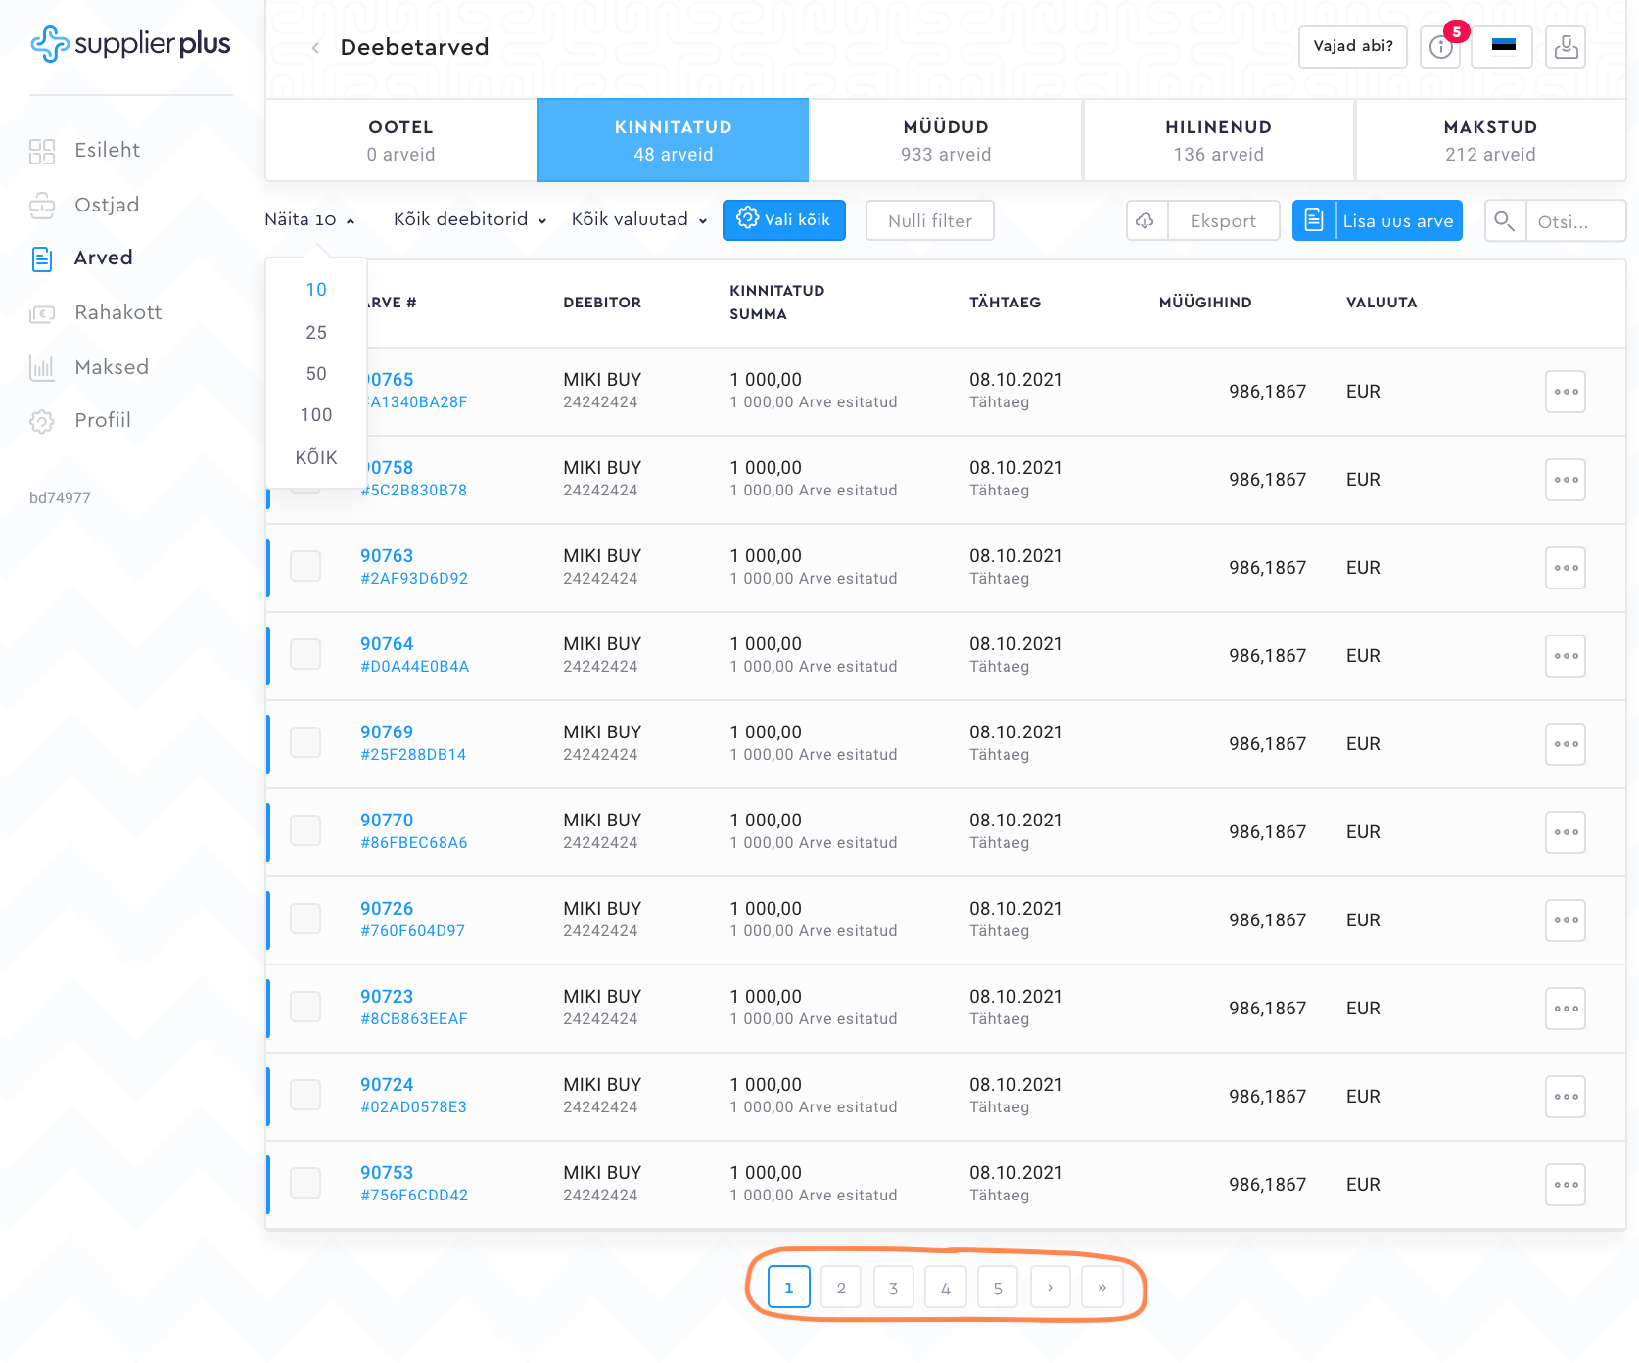Click the search magnifier icon
The image size is (1639, 1363).
(1505, 221)
